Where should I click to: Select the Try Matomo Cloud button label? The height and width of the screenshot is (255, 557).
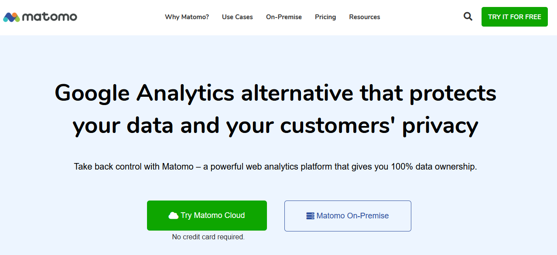213,215
